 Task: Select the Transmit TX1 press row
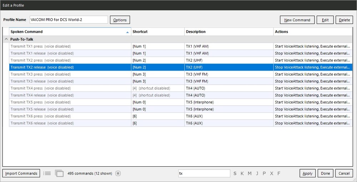pos(181,46)
